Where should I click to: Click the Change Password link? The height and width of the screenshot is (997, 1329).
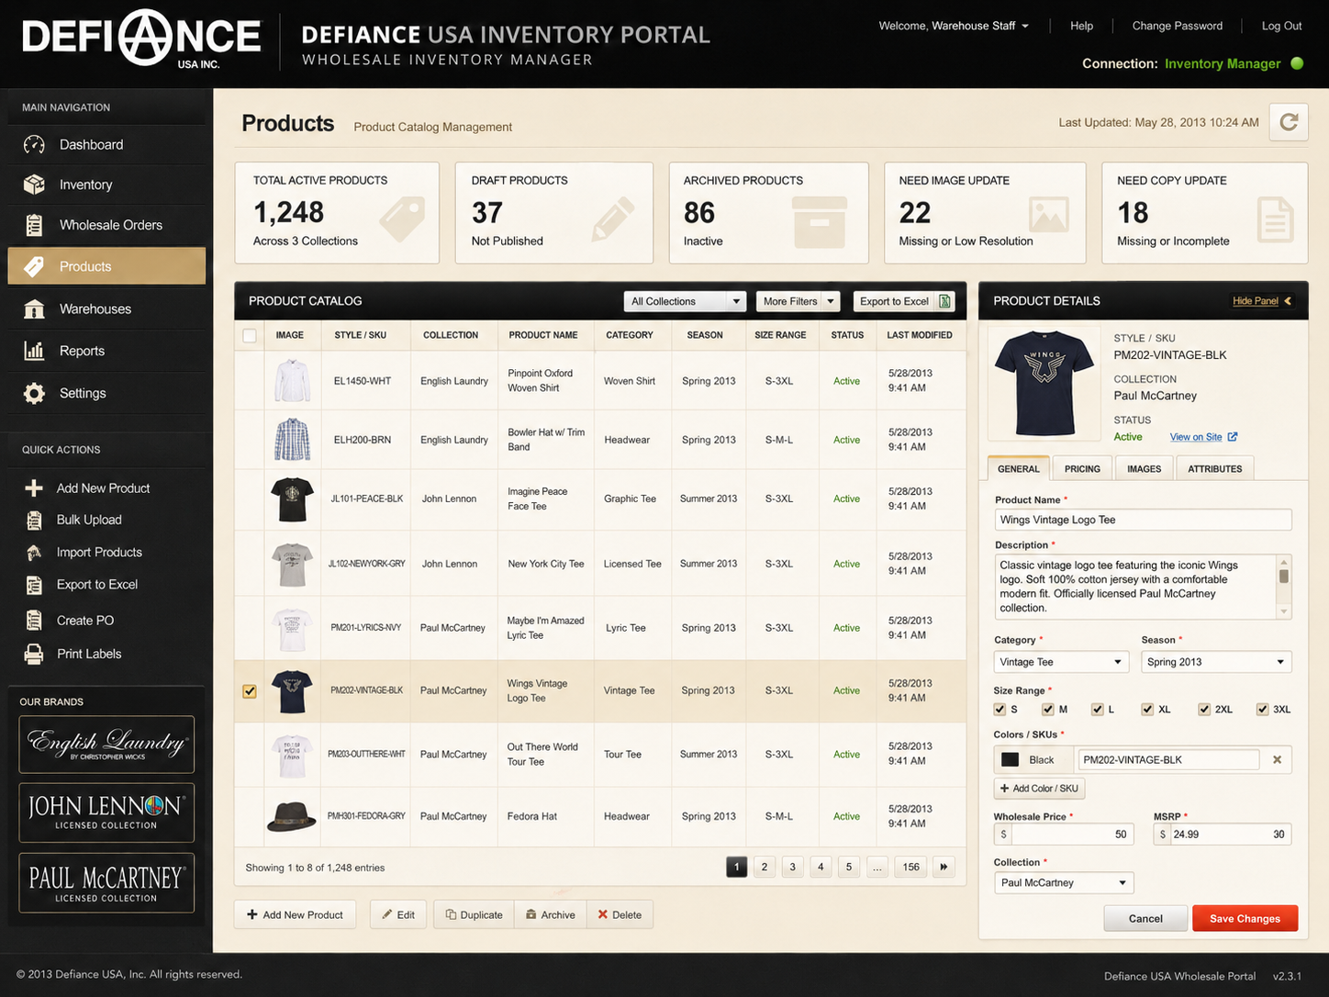tap(1178, 26)
